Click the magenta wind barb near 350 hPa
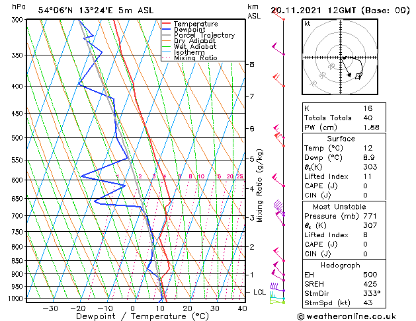 (x=278, y=49)
